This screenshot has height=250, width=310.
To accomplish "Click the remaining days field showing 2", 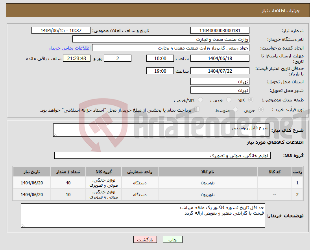I will point(118,58).
